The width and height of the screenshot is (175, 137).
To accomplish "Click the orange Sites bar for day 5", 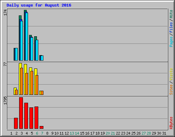I will (x=32, y=83).
